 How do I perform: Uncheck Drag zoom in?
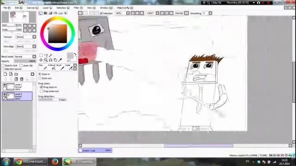tap(41, 87)
